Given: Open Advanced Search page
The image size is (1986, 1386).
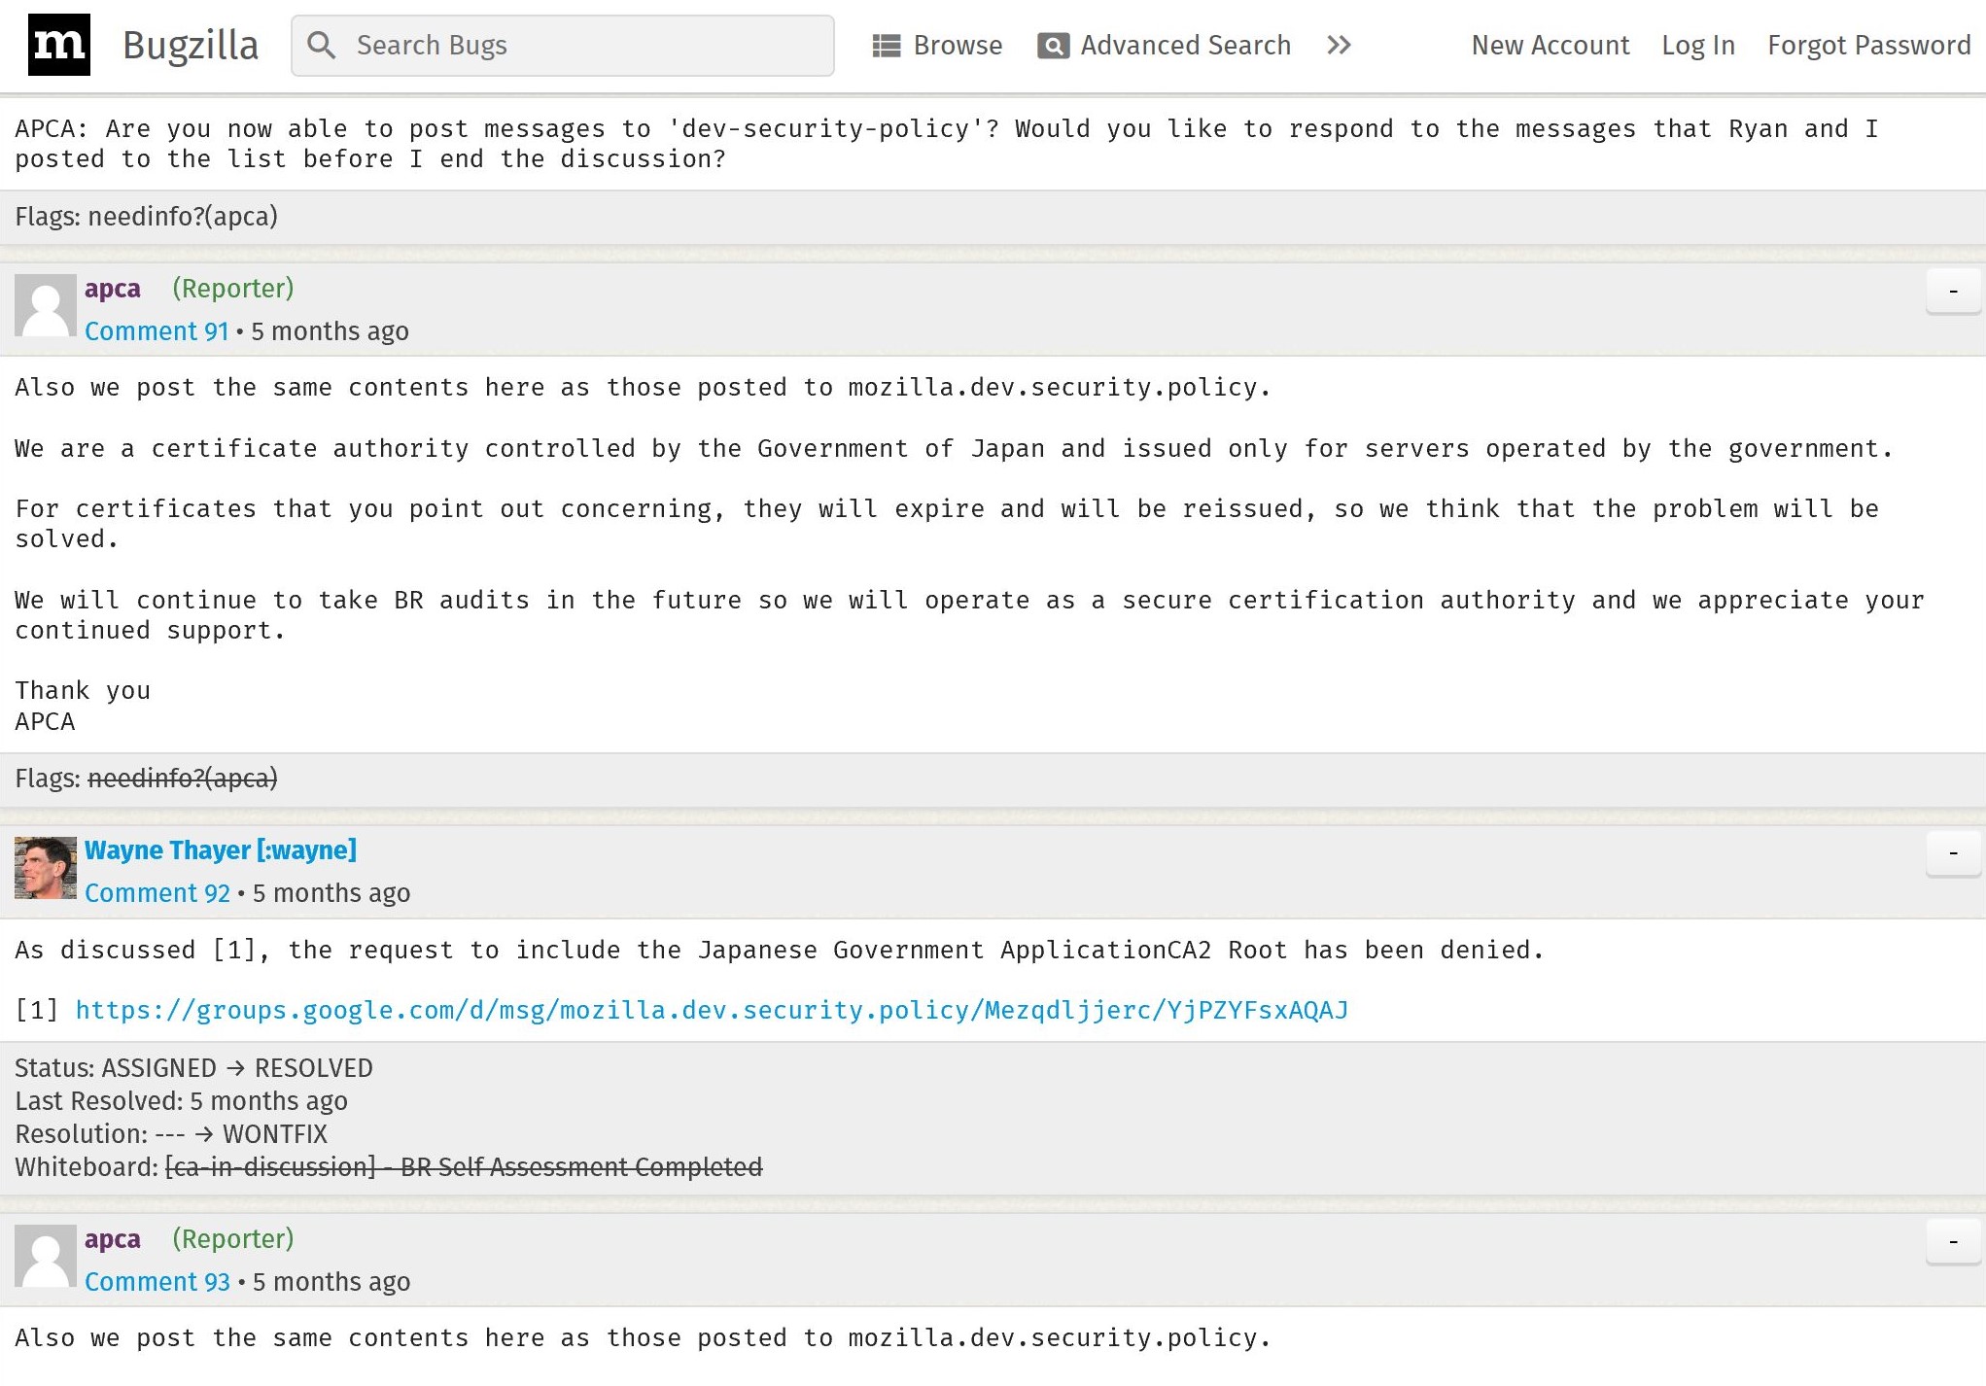Looking at the screenshot, I should (1184, 45).
